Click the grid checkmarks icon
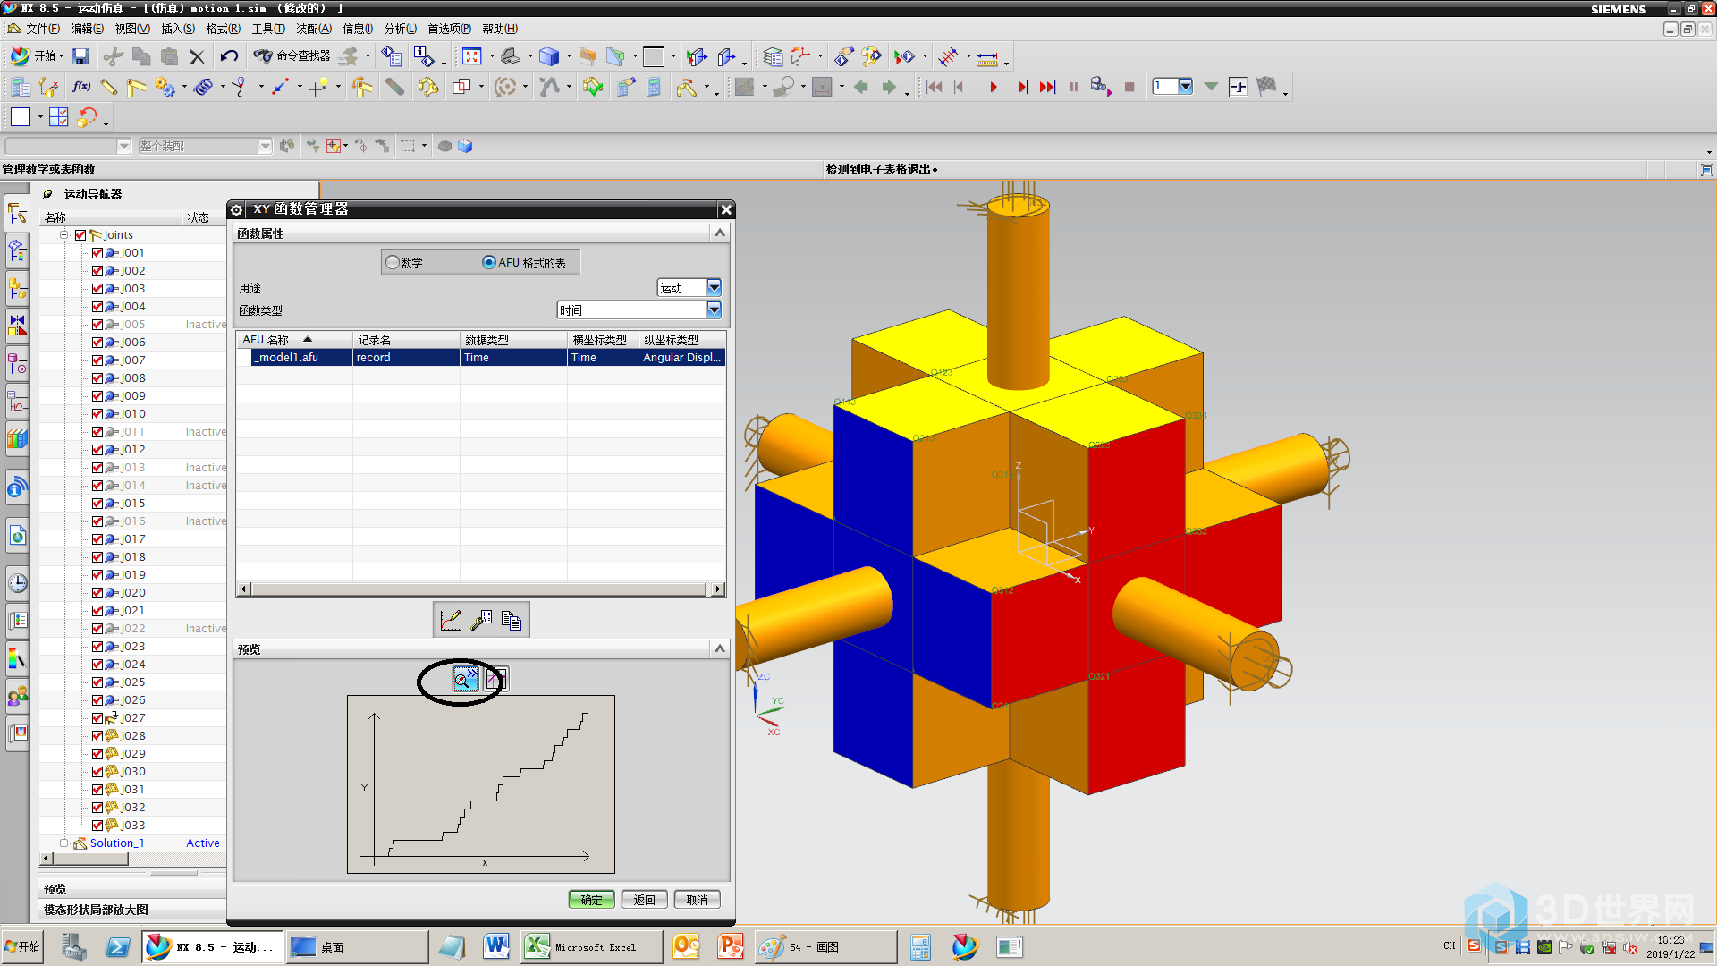 click(59, 117)
